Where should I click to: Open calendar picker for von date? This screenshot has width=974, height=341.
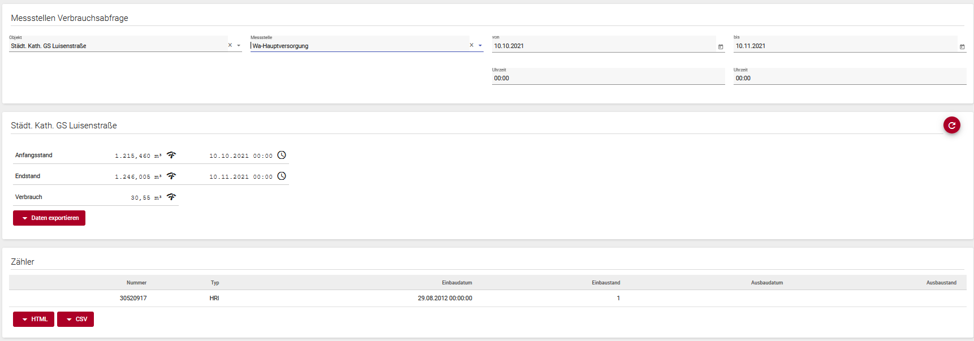point(720,46)
